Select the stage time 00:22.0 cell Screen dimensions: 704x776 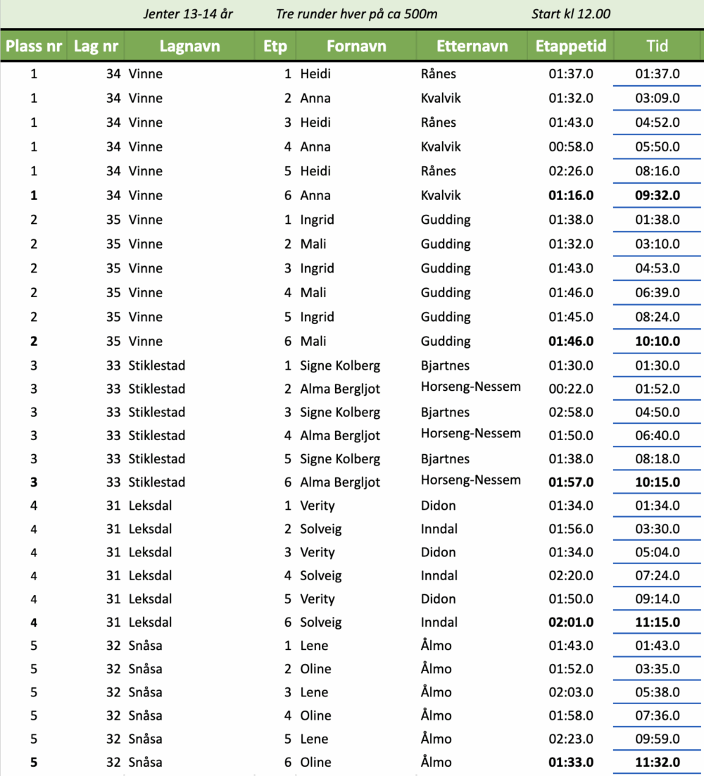pyautogui.click(x=571, y=389)
